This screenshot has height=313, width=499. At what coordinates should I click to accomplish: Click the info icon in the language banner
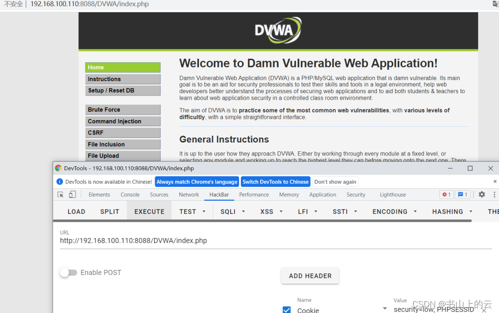(60, 182)
